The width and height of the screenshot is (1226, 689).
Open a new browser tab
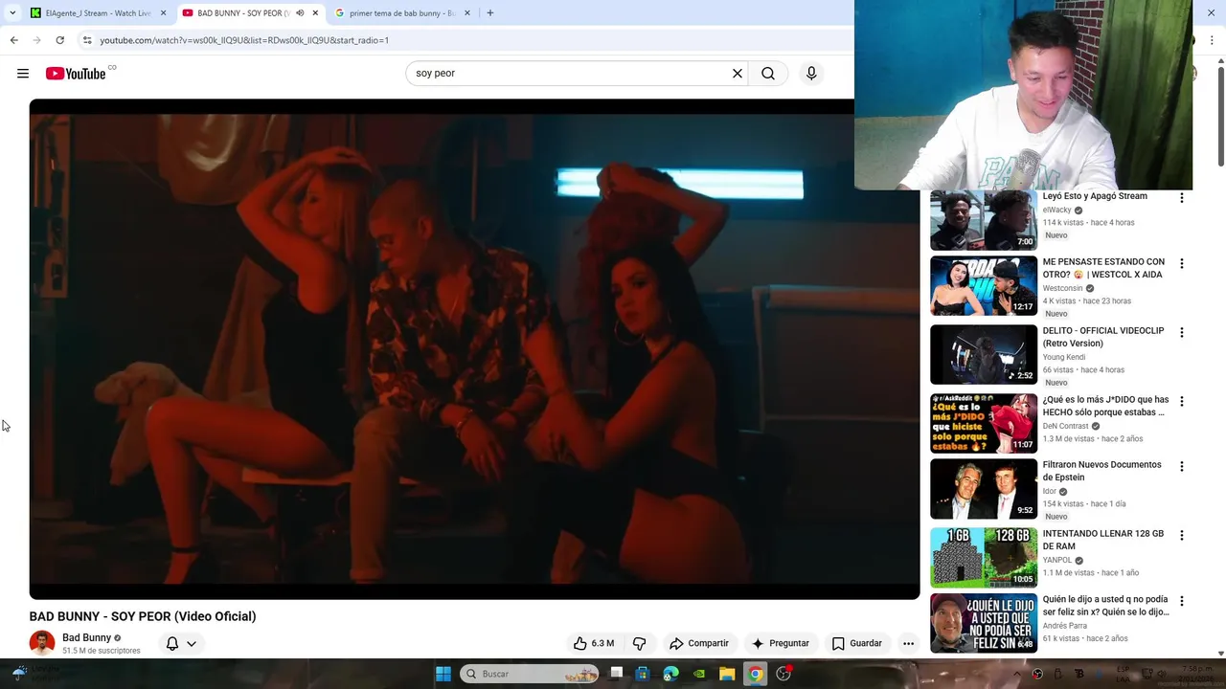[x=490, y=13]
